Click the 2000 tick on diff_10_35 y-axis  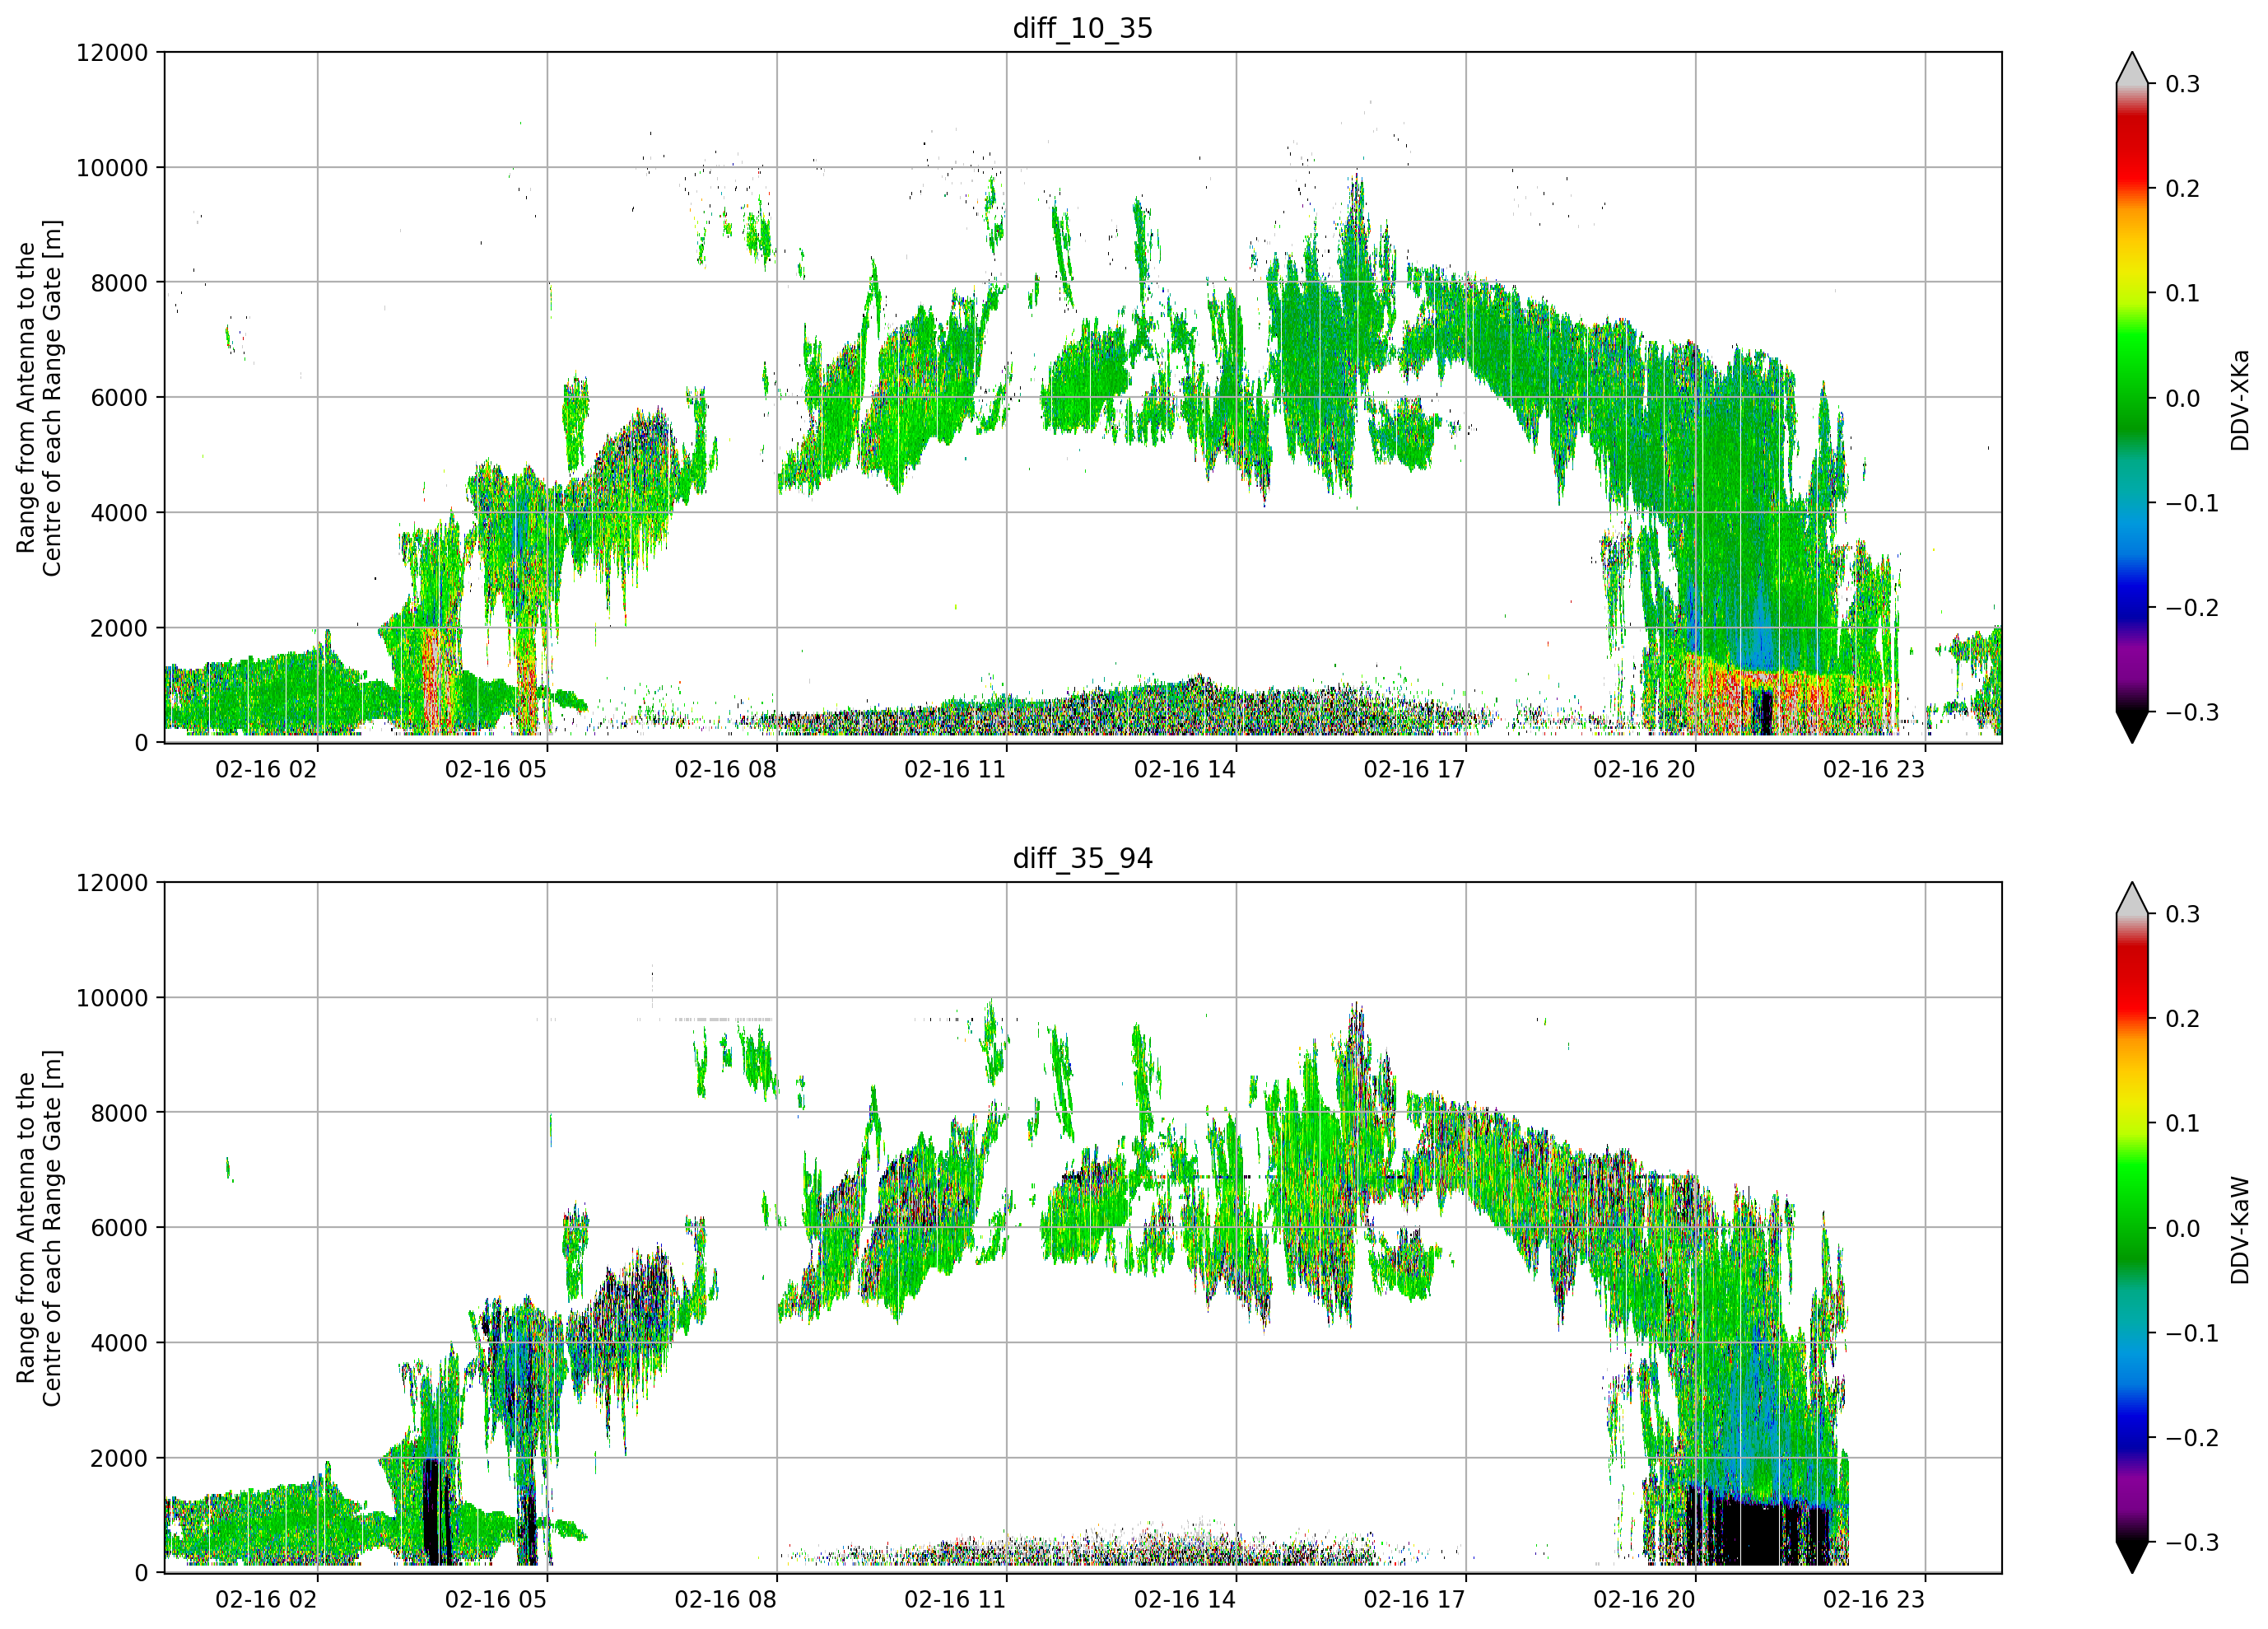(x=119, y=628)
